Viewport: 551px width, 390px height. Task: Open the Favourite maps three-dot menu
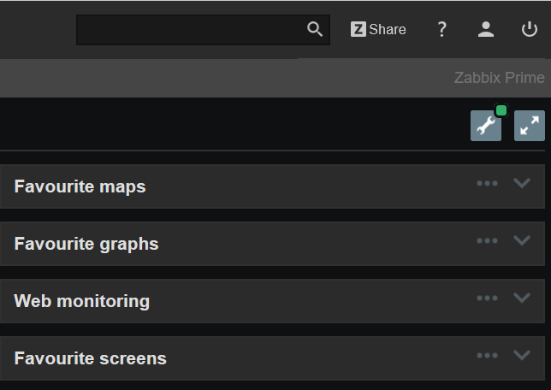coord(488,183)
